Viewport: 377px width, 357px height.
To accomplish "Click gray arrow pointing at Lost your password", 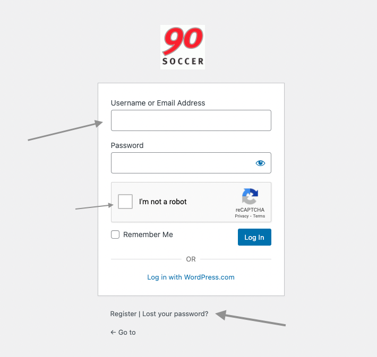I will (x=250, y=318).
